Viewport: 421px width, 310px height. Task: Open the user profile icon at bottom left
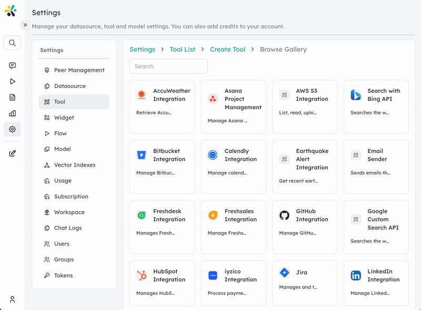11,299
